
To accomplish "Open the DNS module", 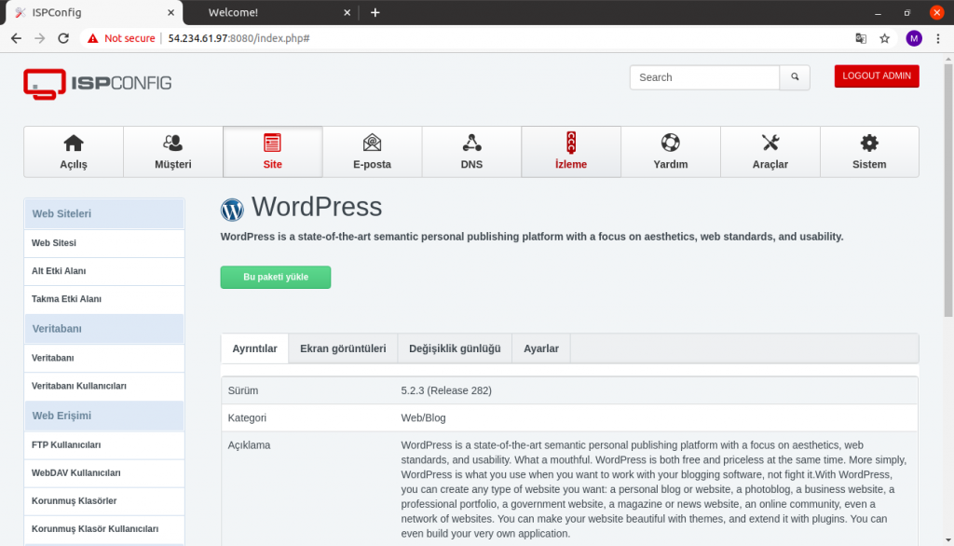I will pos(471,152).
